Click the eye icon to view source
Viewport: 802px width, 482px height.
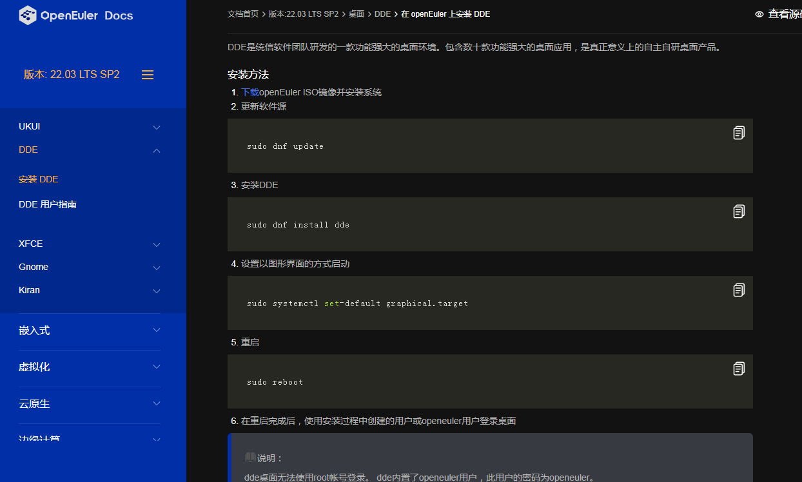[x=759, y=14]
